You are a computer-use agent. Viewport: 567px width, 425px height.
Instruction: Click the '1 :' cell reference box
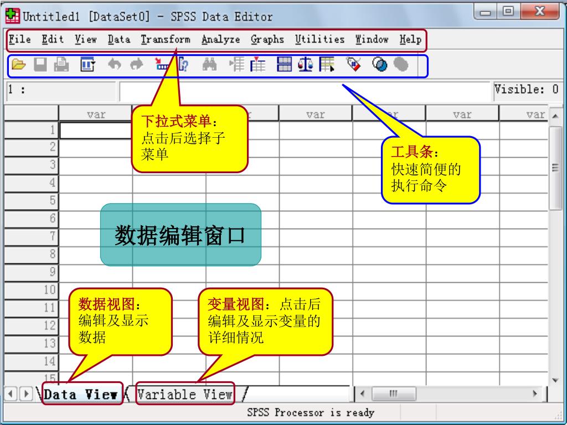(x=60, y=91)
